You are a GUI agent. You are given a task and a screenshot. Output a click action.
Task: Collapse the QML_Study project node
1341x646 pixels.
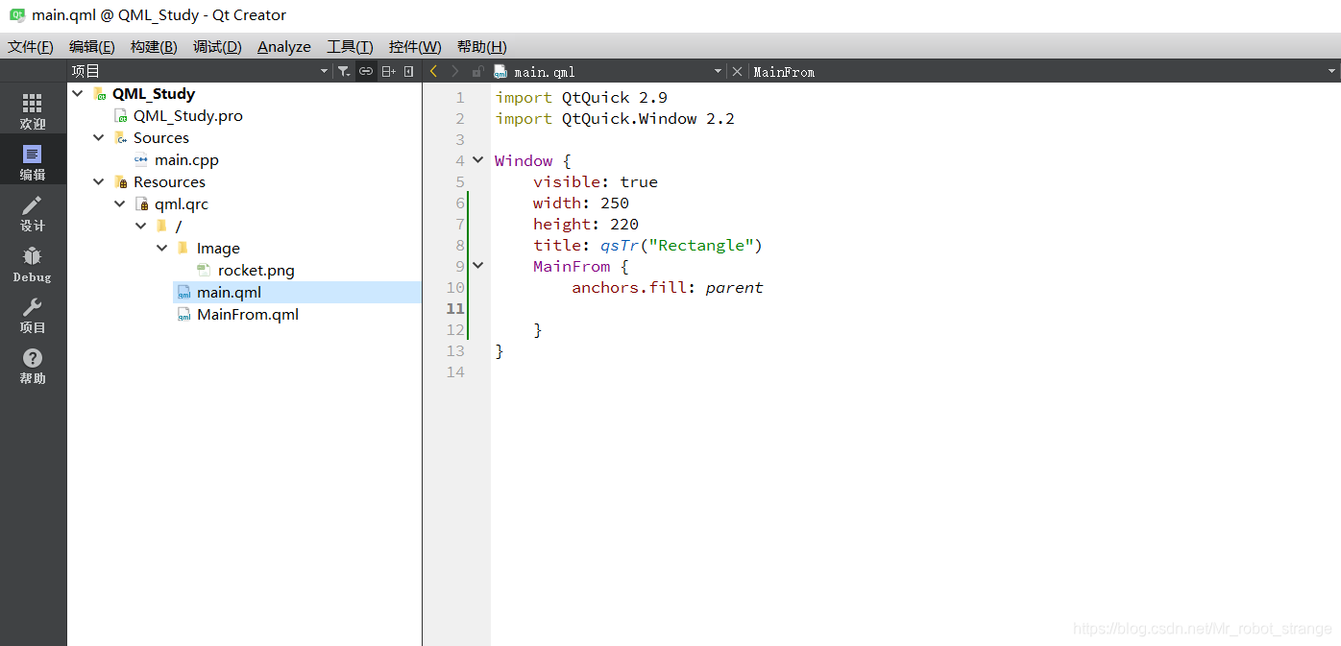click(x=78, y=93)
